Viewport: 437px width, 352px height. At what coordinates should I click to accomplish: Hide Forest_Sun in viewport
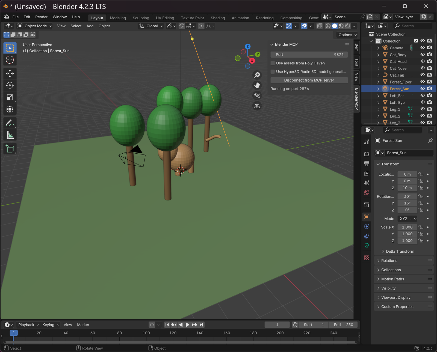(423, 89)
